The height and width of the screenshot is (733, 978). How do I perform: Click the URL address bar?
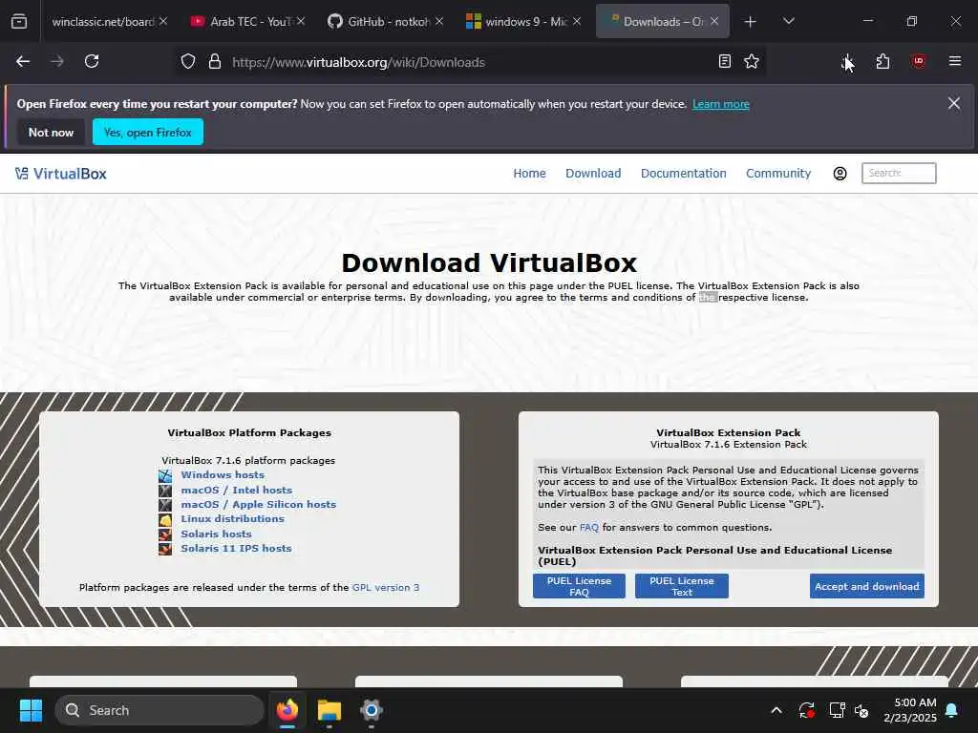[468, 62]
